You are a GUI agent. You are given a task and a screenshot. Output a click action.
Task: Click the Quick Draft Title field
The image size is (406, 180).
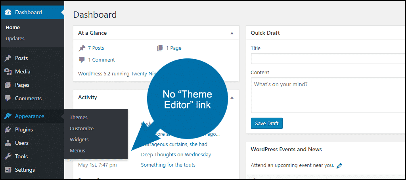[328, 58]
